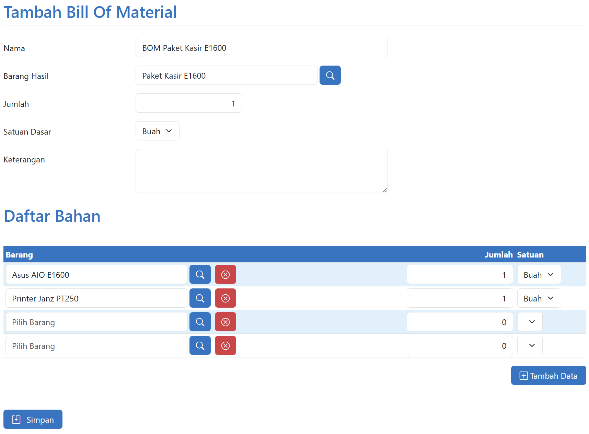Open Satuan dropdown in Printer Janz PT250 row
This screenshot has height=434, width=589.
click(539, 298)
